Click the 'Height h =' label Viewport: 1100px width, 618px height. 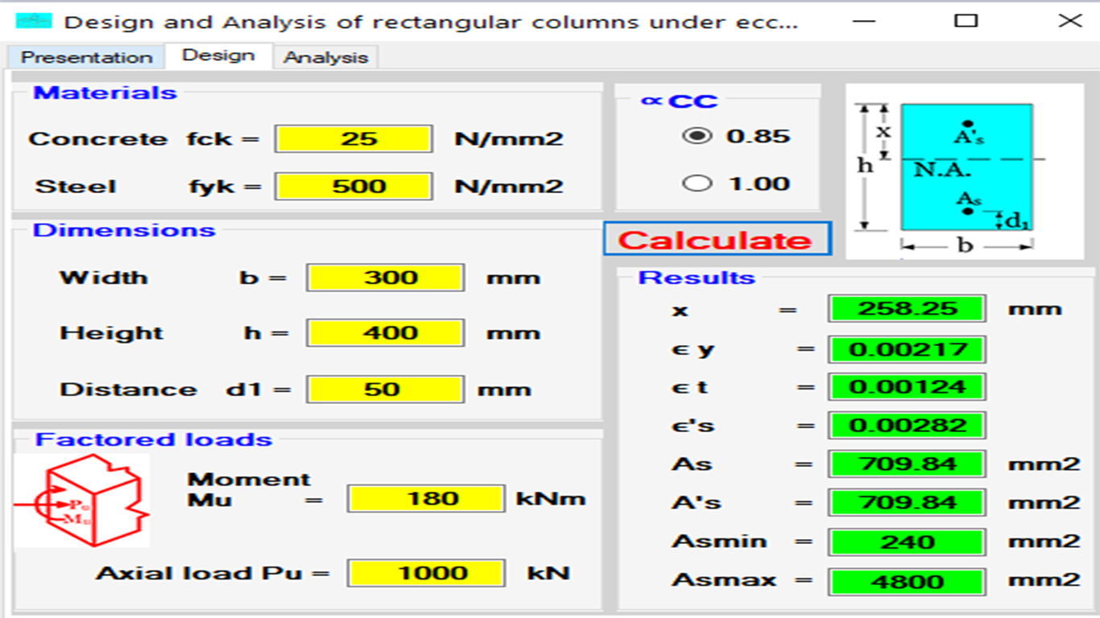pos(173,333)
